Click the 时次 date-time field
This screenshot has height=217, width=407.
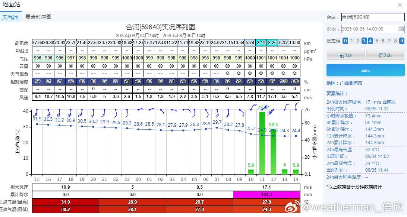[x=373, y=29]
